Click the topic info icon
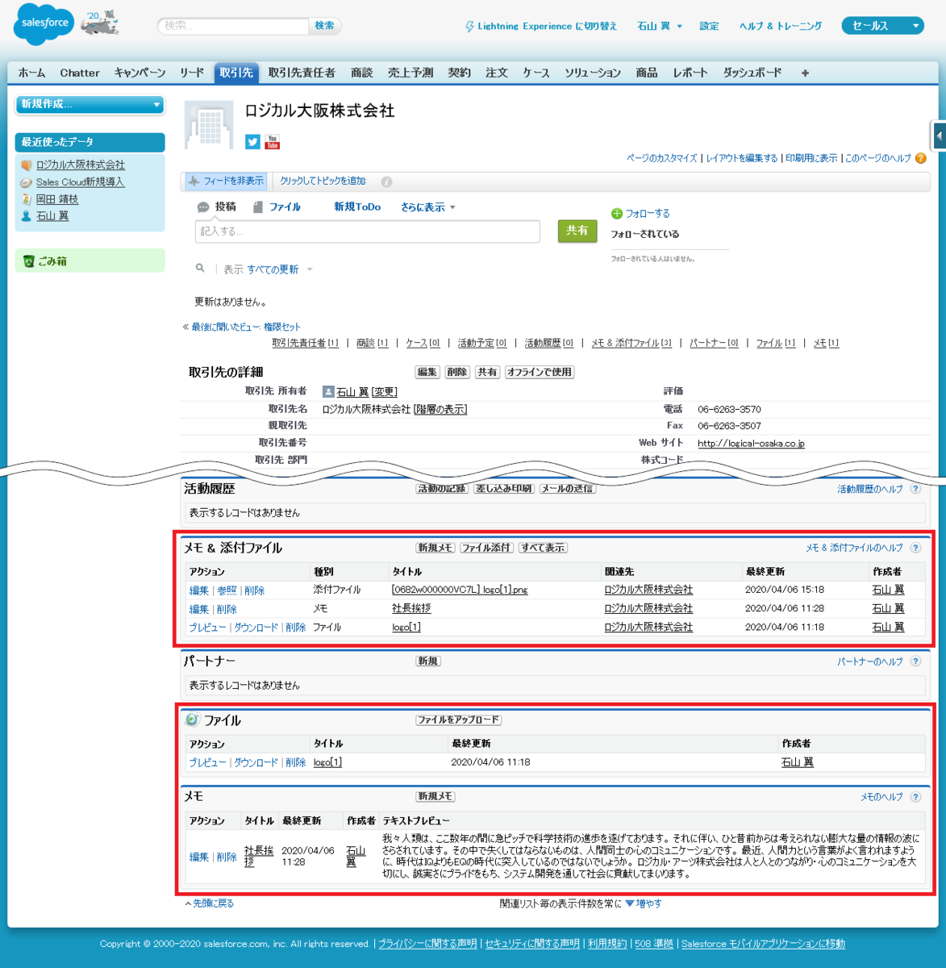This screenshot has width=946, height=968. [x=386, y=181]
